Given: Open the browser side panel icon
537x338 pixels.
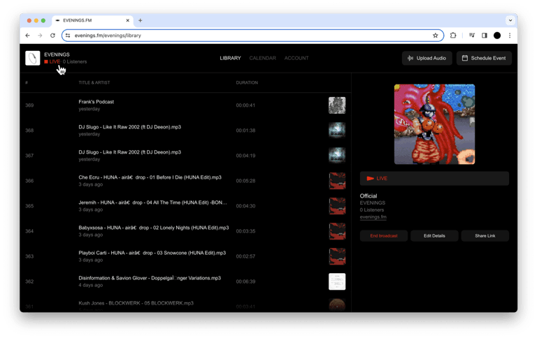Looking at the screenshot, I should click(x=485, y=35).
